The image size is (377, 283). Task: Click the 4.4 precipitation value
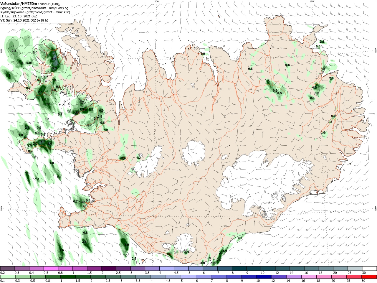click(x=54, y=59)
